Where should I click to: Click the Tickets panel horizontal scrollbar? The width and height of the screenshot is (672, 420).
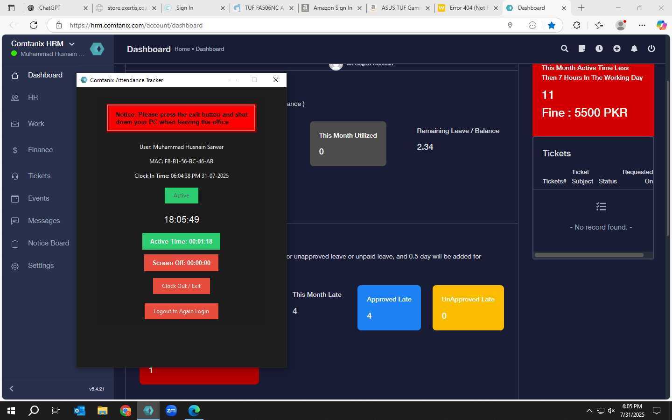[x=589, y=255]
